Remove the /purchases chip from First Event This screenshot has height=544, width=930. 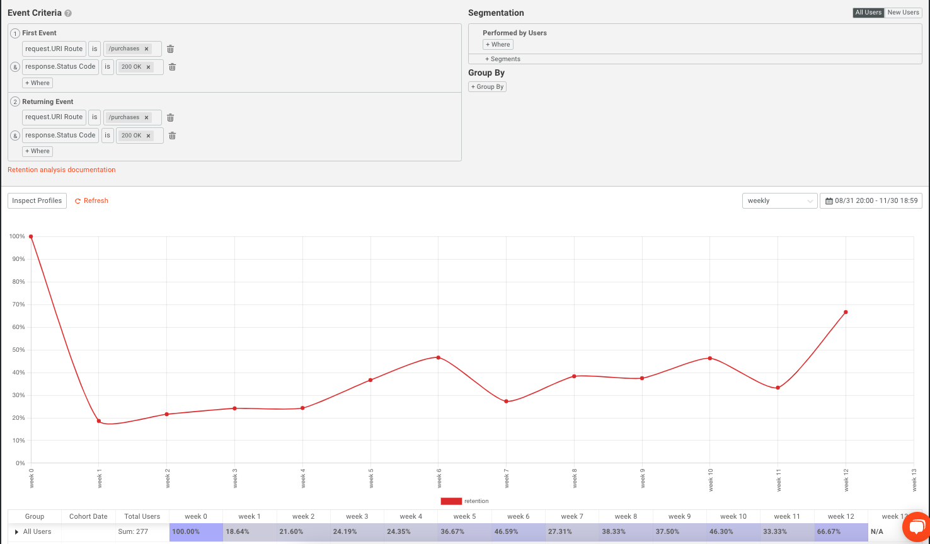point(146,49)
